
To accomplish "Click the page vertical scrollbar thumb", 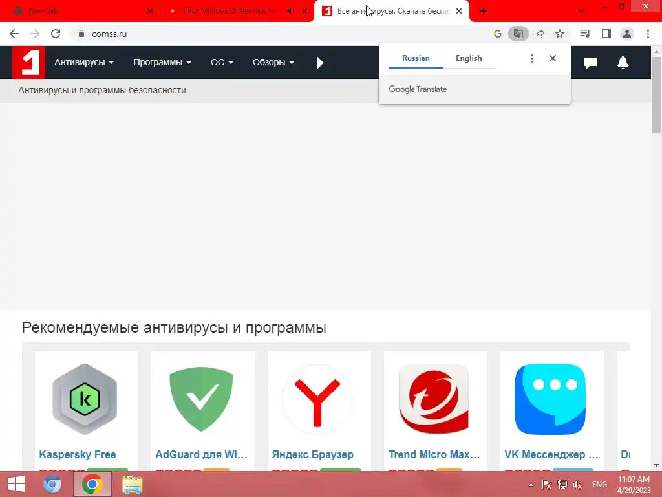I will [656, 95].
